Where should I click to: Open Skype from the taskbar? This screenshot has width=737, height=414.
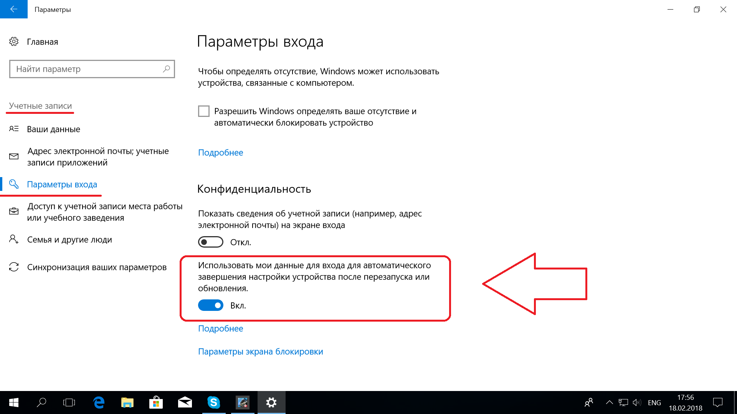pyautogui.click(x=214, y=402)
